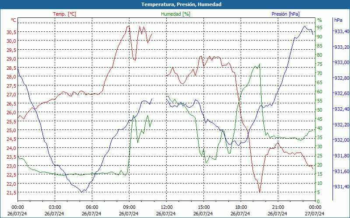Viewport: 350px width, 218px height.
Task: Click the '933,20' pressure axis value
Action: (x=342, y=47)
